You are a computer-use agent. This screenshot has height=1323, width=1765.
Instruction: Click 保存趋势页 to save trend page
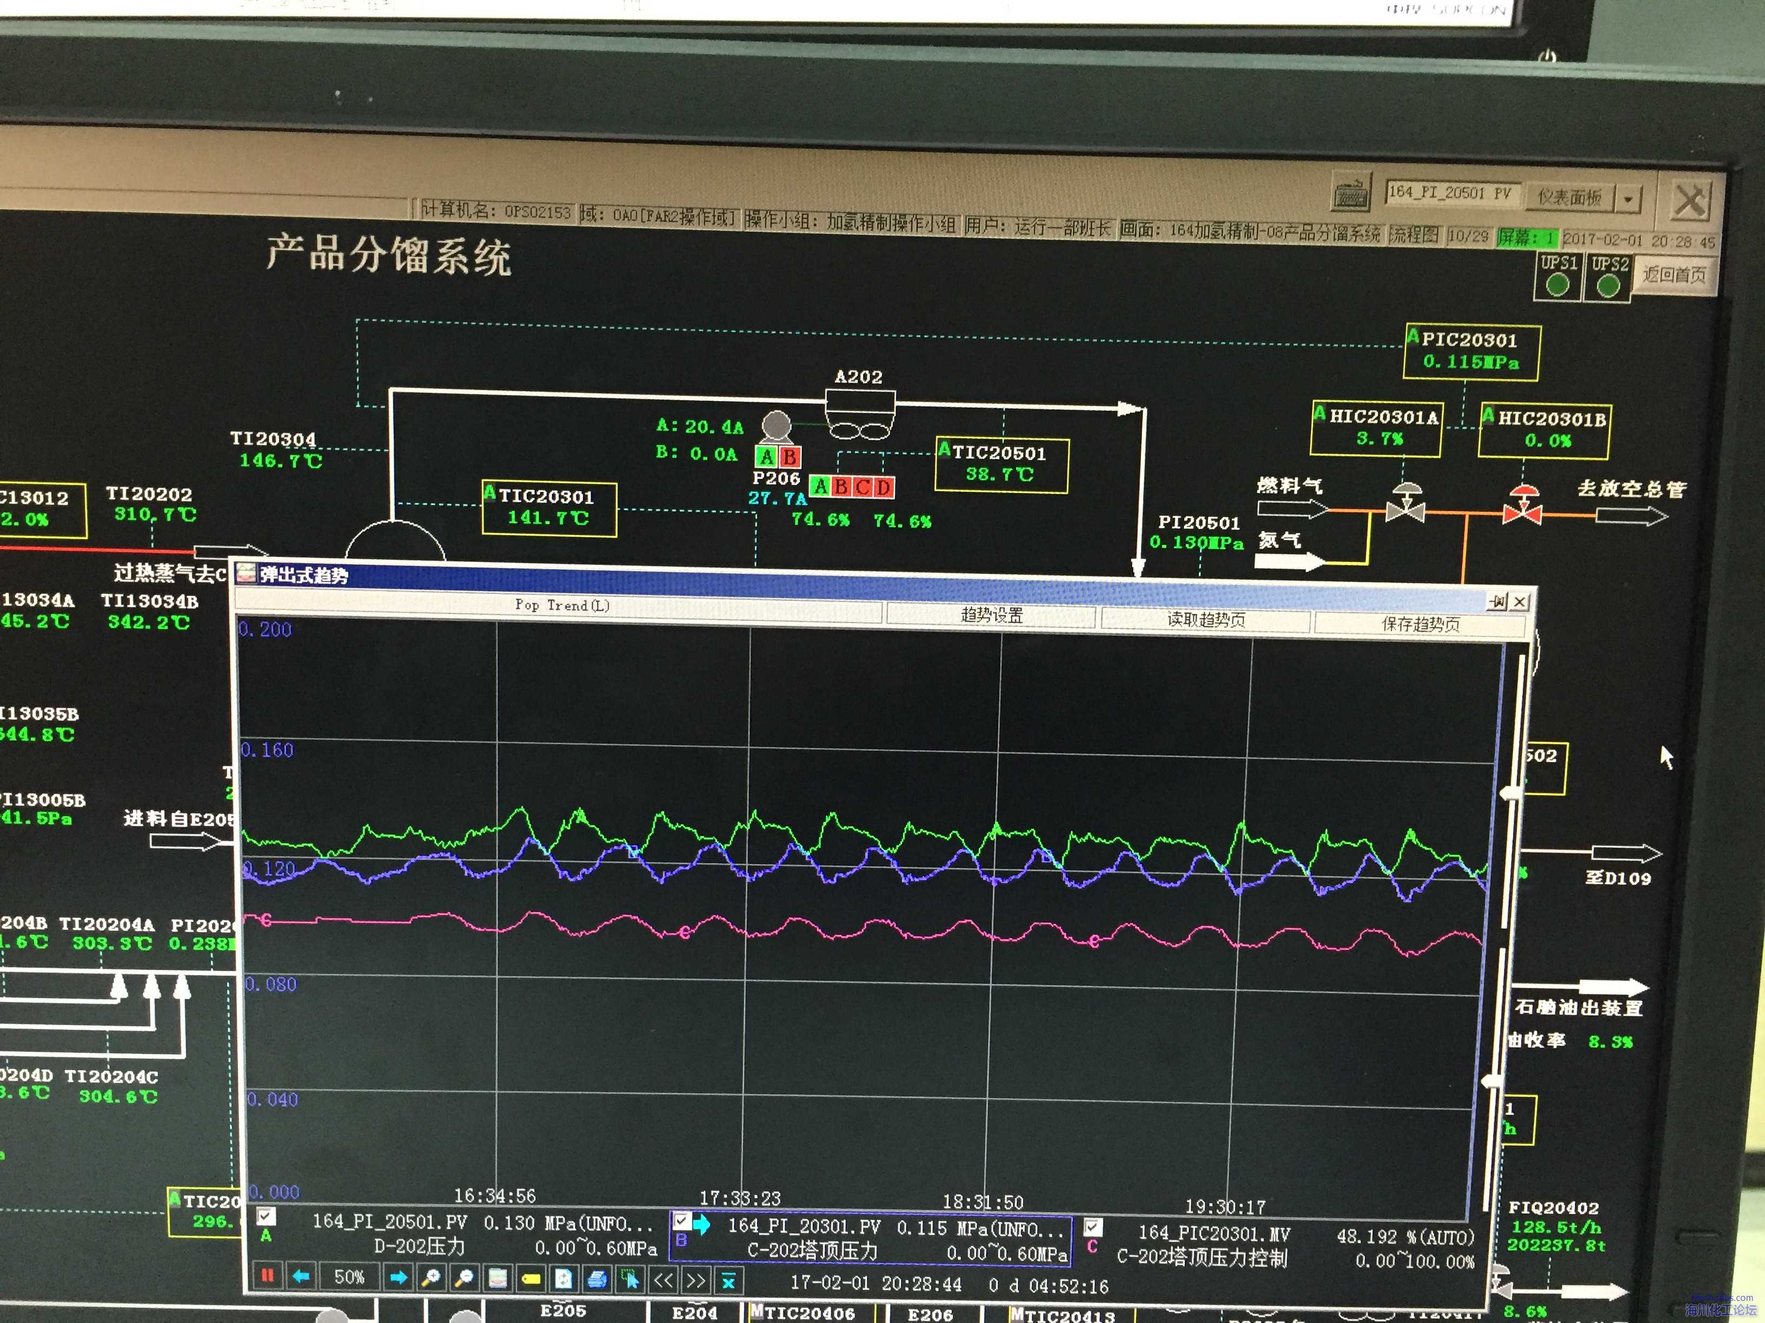point(1421,624)
